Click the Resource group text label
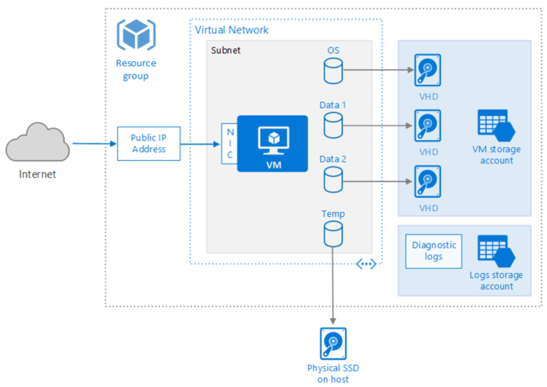This screenshot has height=387, width=547. (x=135, y=70)
